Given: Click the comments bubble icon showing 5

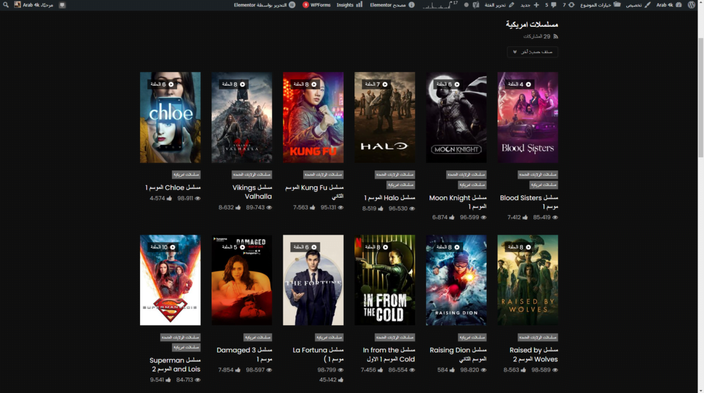Looking at the screenshot, I should coord(553,5).
